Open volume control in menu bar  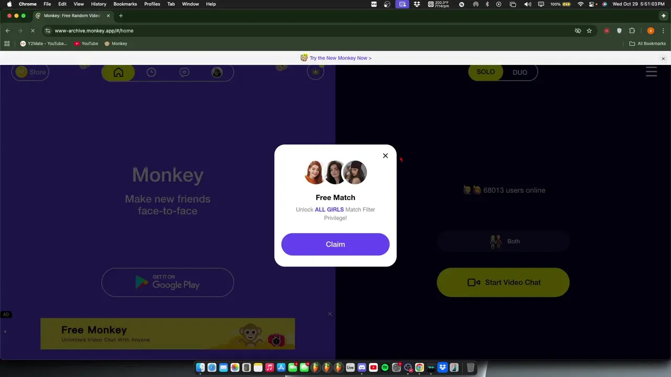pos(527,4)
